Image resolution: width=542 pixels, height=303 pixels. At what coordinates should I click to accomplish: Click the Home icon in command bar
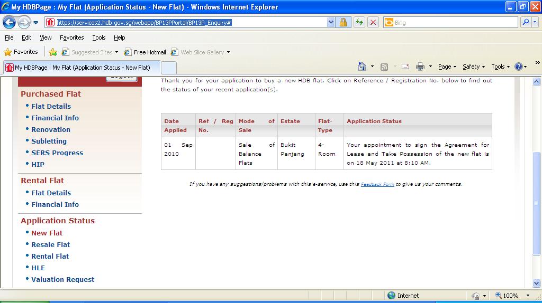(362, 67)
